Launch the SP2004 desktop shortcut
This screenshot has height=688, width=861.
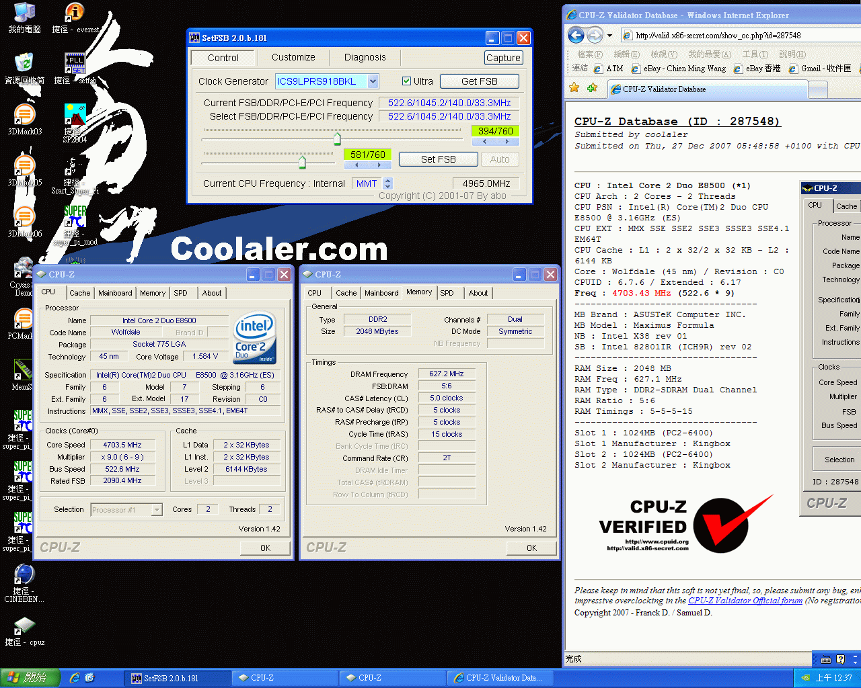click(x=75, y=123)
